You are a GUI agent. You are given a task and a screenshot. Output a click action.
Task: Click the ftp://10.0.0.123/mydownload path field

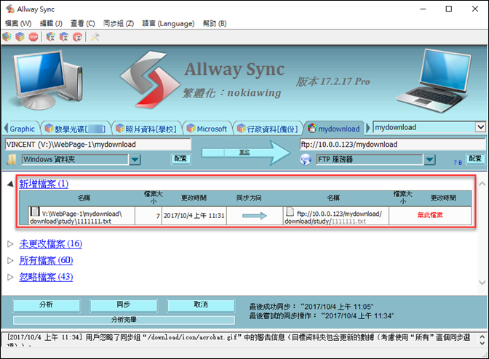(x=393, y=145)
